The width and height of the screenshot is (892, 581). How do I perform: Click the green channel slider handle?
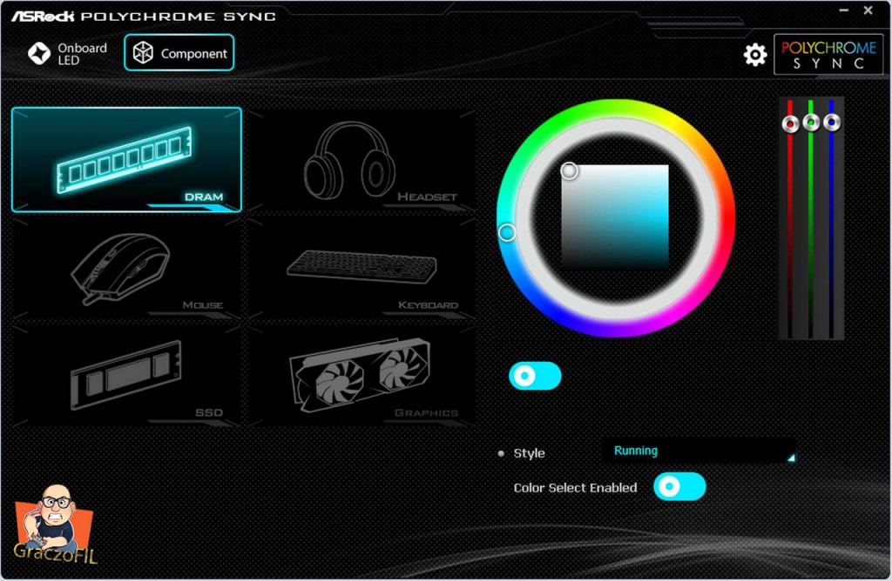[811, 123]
